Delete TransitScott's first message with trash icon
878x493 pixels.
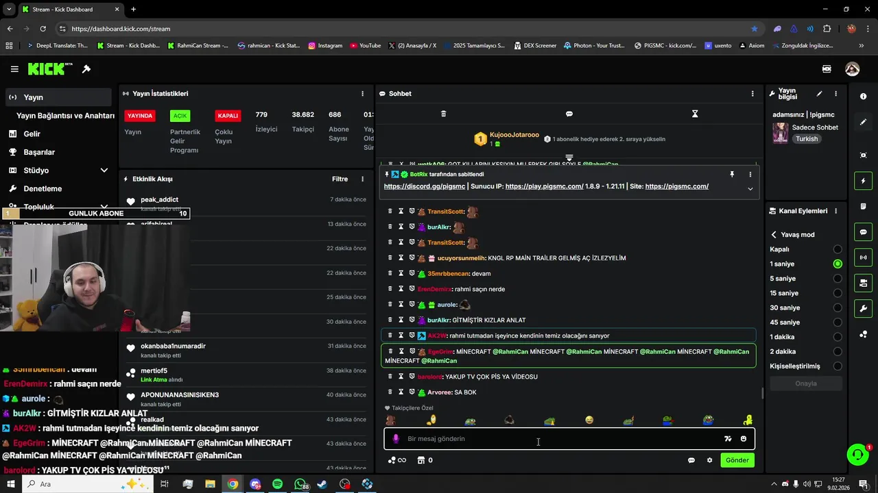390,212
